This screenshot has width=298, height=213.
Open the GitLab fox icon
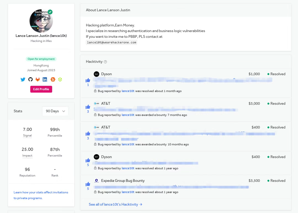click(x=37, y=79)
